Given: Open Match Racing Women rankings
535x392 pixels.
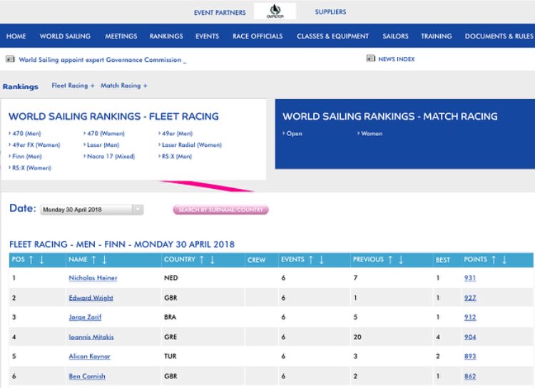Looking at the screenshot, I should (x=372, y=133).
